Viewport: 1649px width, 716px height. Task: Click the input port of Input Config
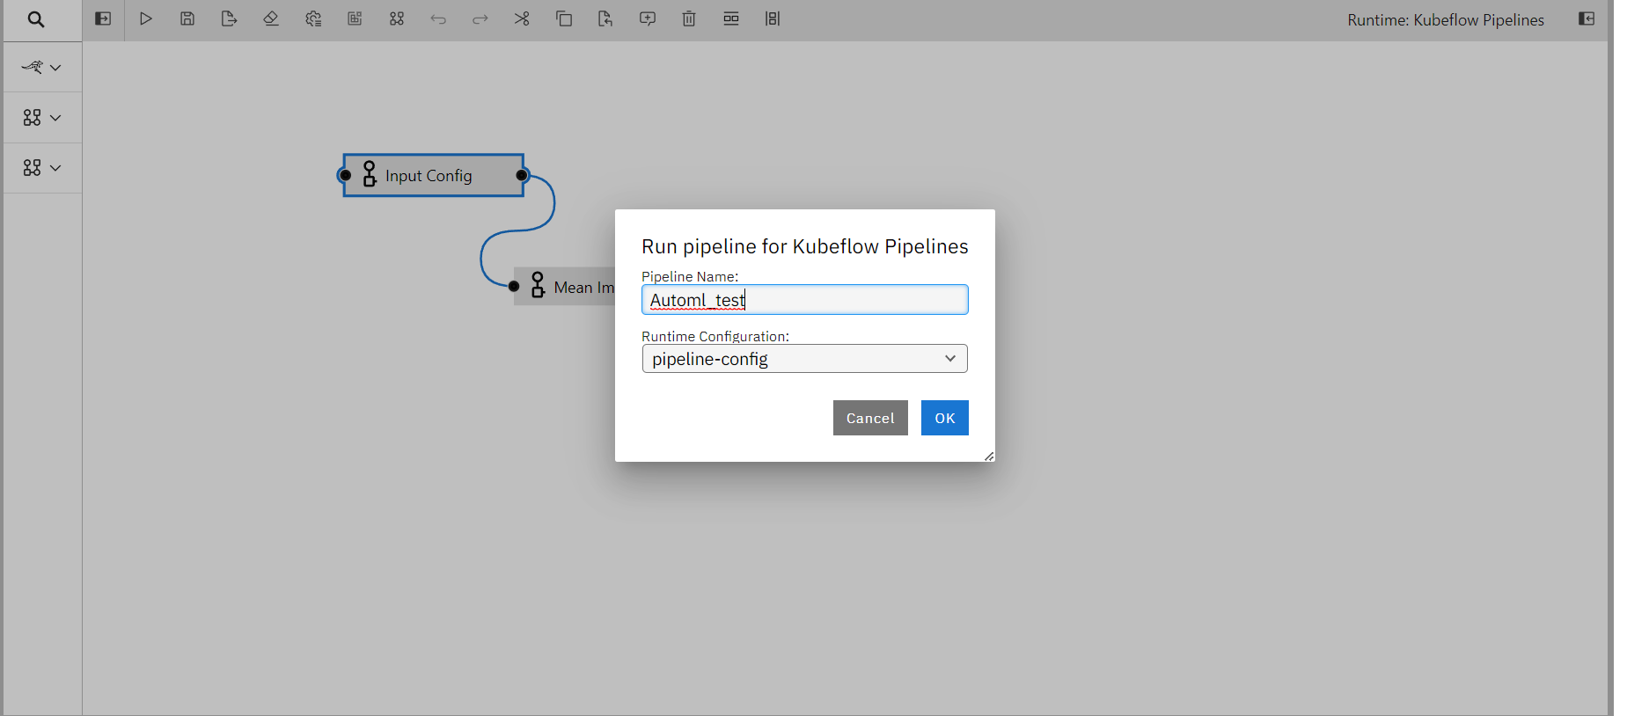tap(345, 175)
